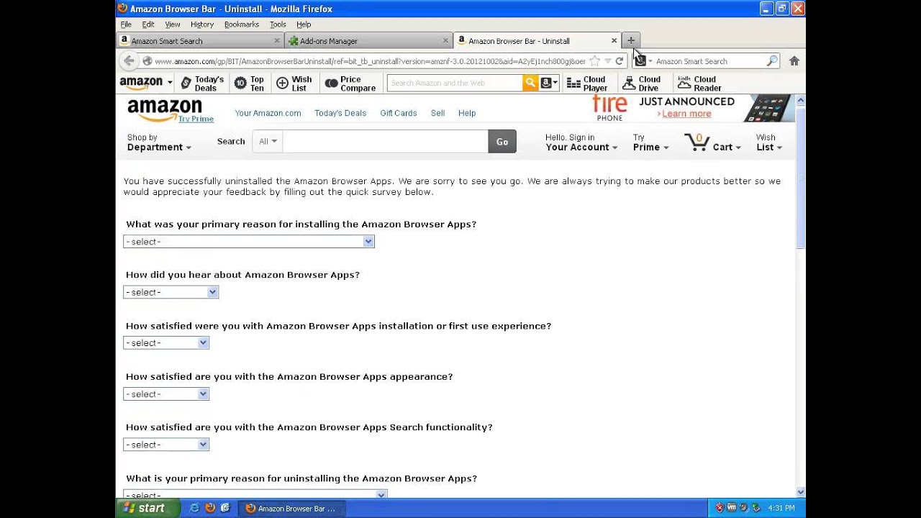Click the Amazon logo in browser toolbar
The height and width of the screenshot is (518, 921).
[x=141, y=83]
